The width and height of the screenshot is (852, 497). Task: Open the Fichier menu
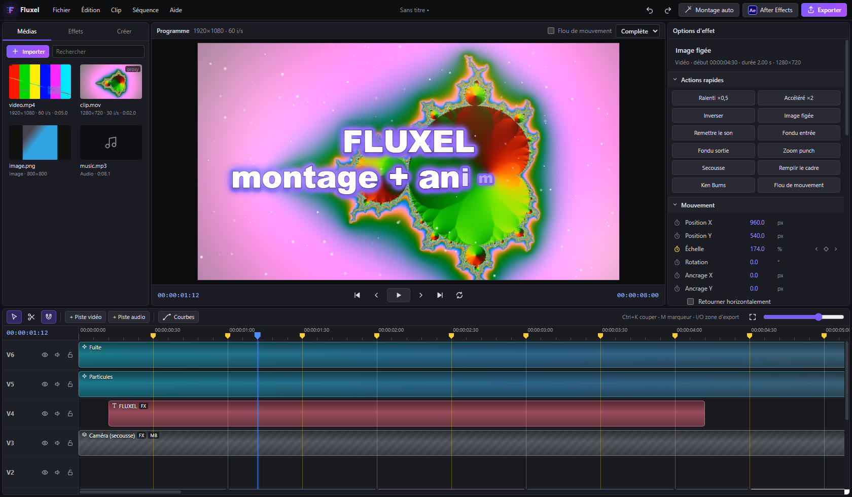click(x=61, y=10)
